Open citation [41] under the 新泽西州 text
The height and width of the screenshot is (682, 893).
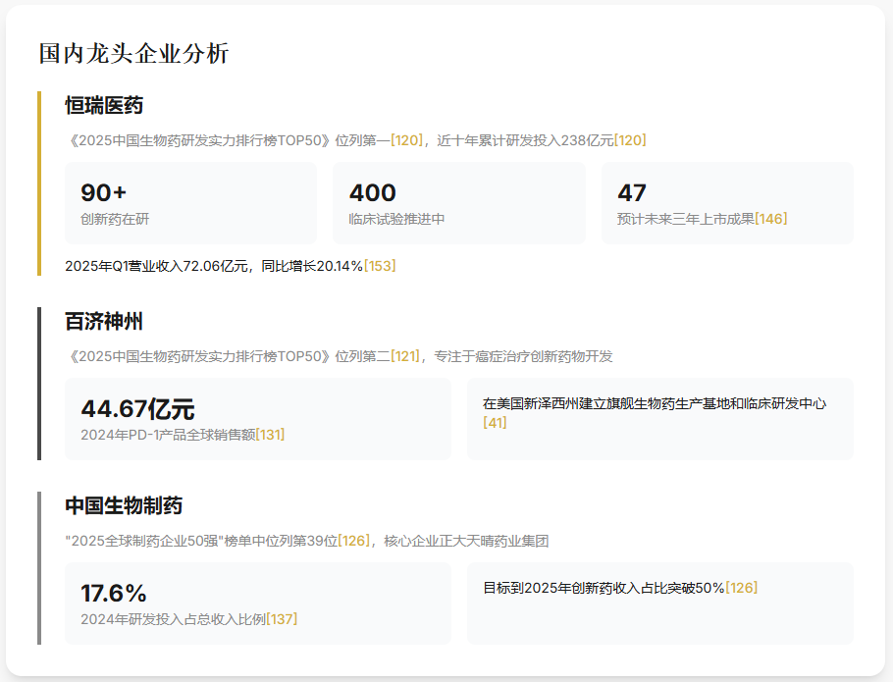tap(495, 422)
